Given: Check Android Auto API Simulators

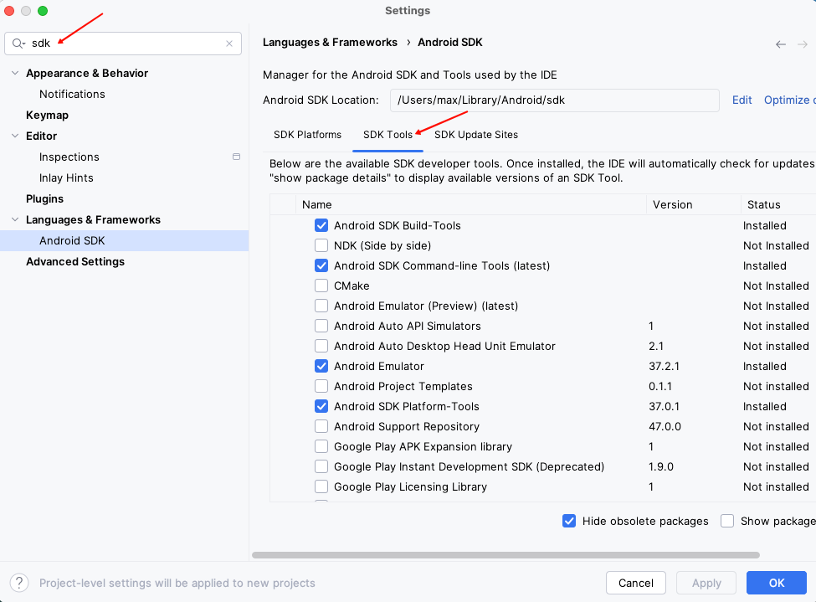Looking at the screenshot, I should coord(321,326).
